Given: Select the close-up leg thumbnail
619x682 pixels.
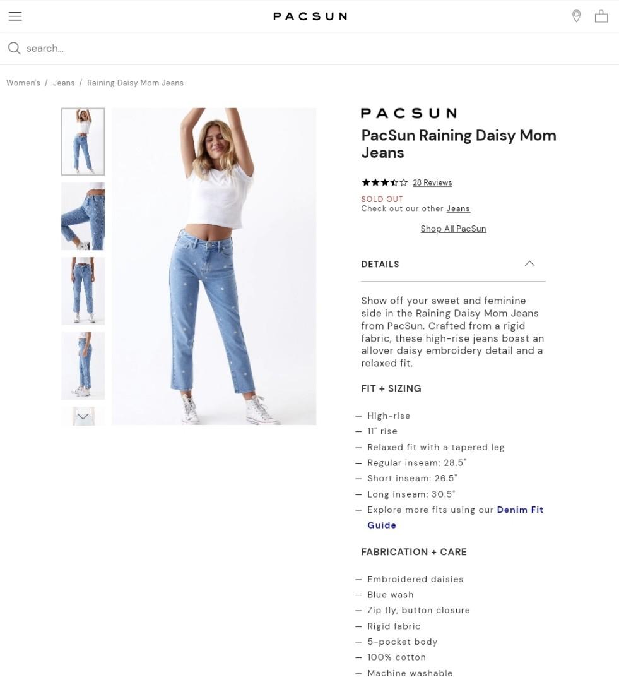Looking at the screenshot, I should [83, 216].
